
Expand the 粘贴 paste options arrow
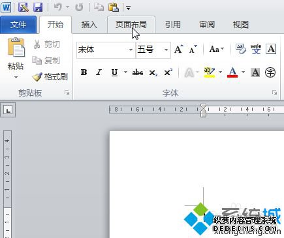tap(16, 77)
